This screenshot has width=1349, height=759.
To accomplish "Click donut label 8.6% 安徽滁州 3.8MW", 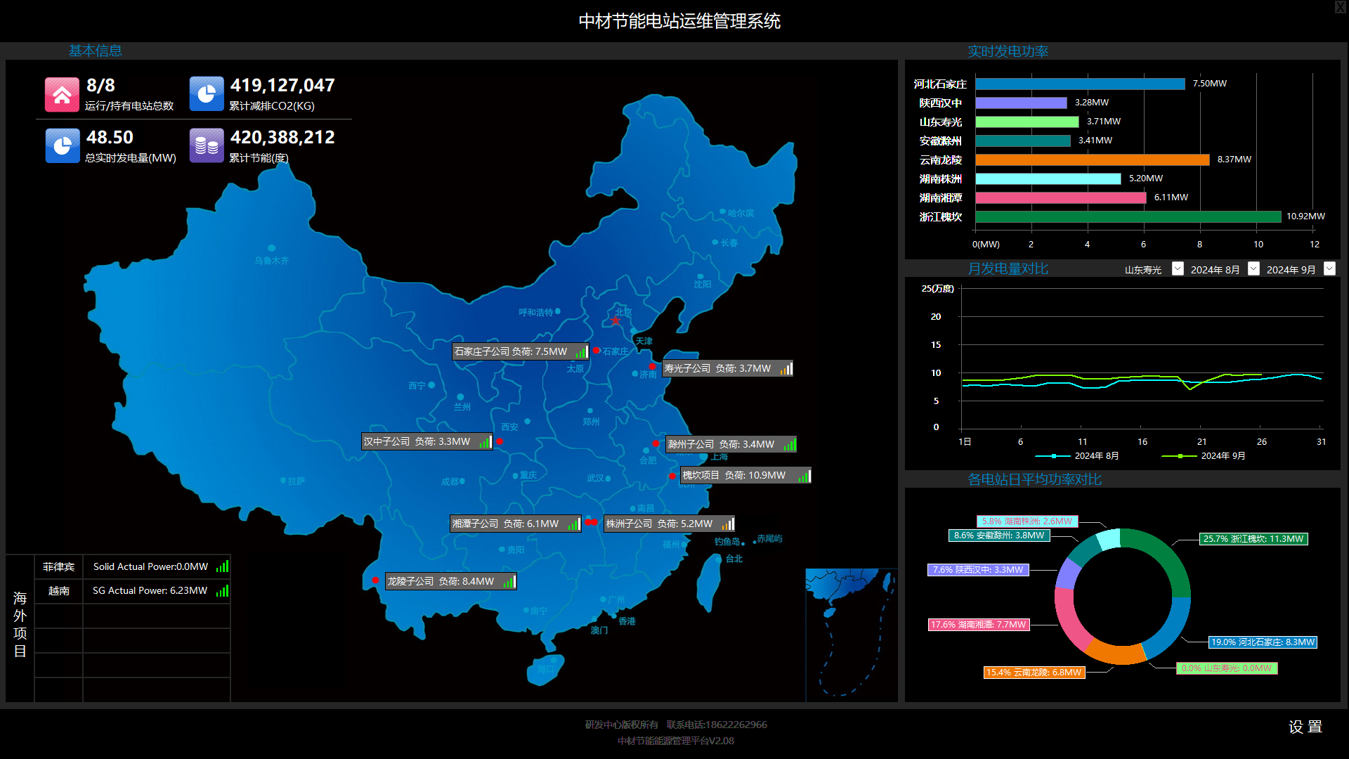I will [999, 536].
